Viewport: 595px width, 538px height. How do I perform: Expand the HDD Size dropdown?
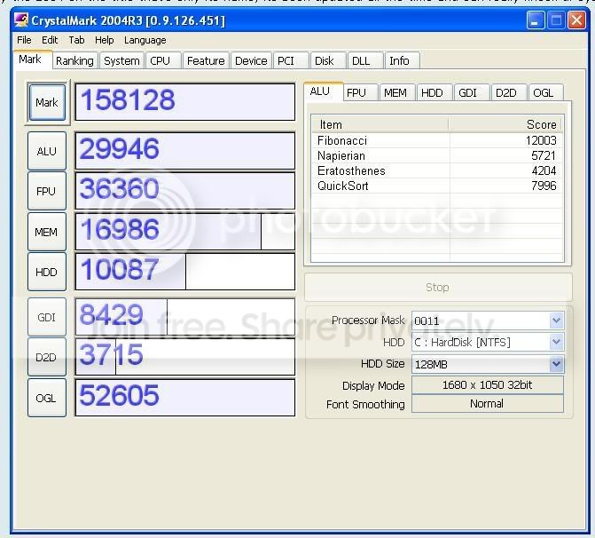[x=556, y=364]
